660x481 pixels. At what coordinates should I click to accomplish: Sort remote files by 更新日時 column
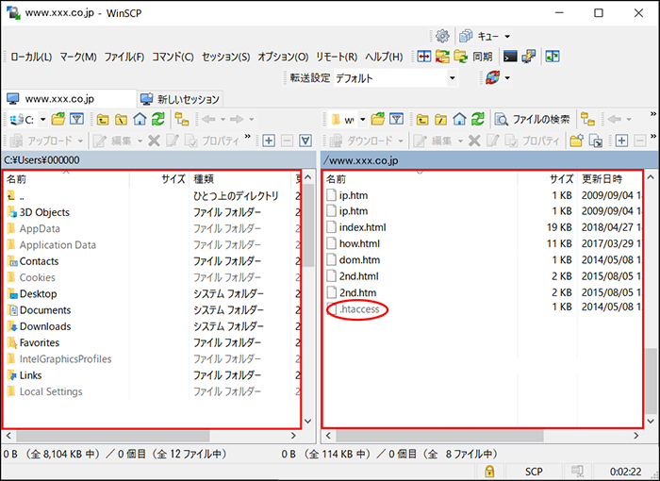pos(602,179)
